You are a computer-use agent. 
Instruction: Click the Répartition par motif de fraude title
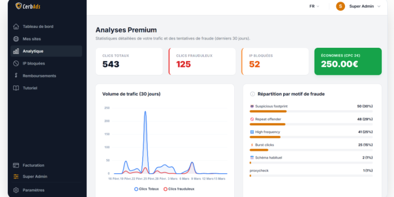(291, 94)
